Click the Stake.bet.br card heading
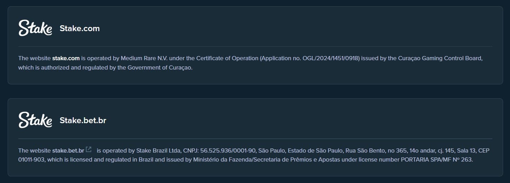Screen dimensions: 510x183 pyautogui.click(x=83, y=120)
